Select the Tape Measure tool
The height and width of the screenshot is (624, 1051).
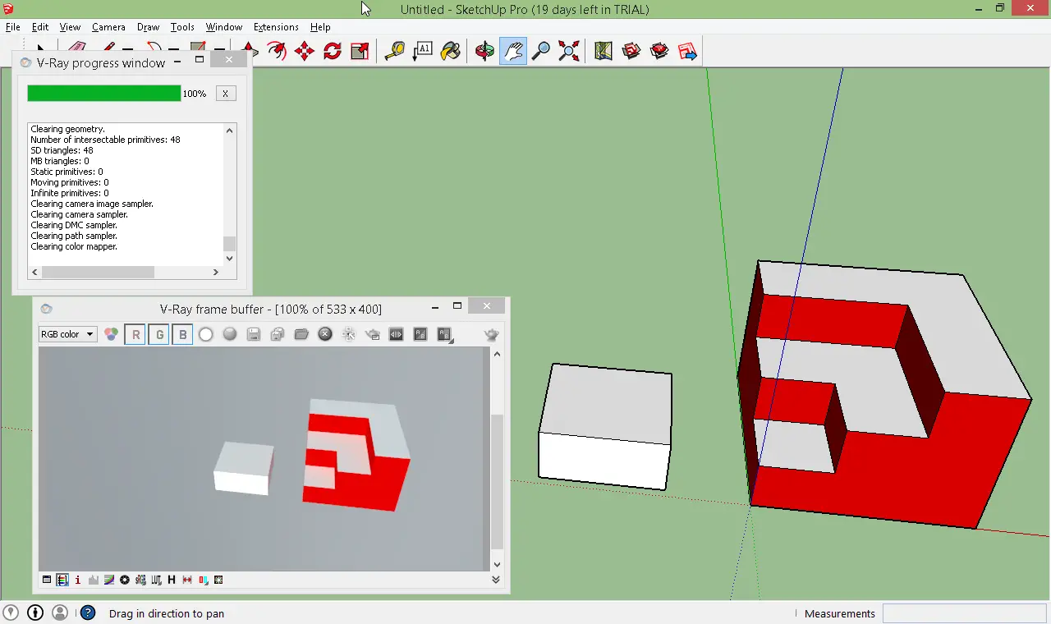395,52
